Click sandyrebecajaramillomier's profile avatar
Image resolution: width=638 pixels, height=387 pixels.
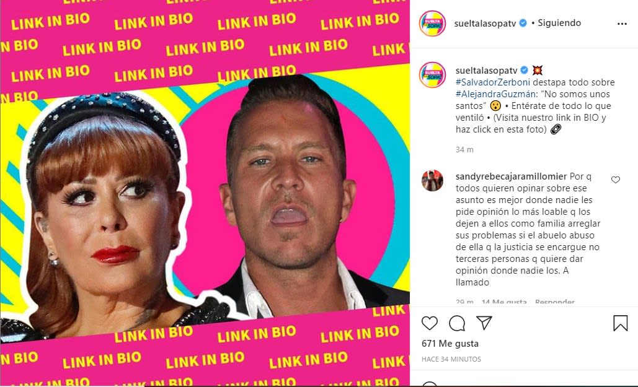pos(432,180)
